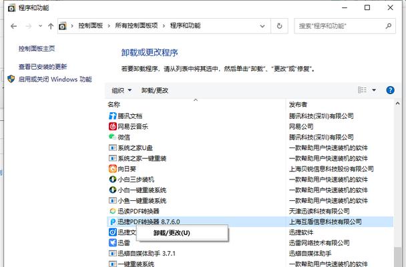Click the 系统之家一键重装 program icon
The width and height of the screenshot is (406, 267).
click(x=113, y=158)
